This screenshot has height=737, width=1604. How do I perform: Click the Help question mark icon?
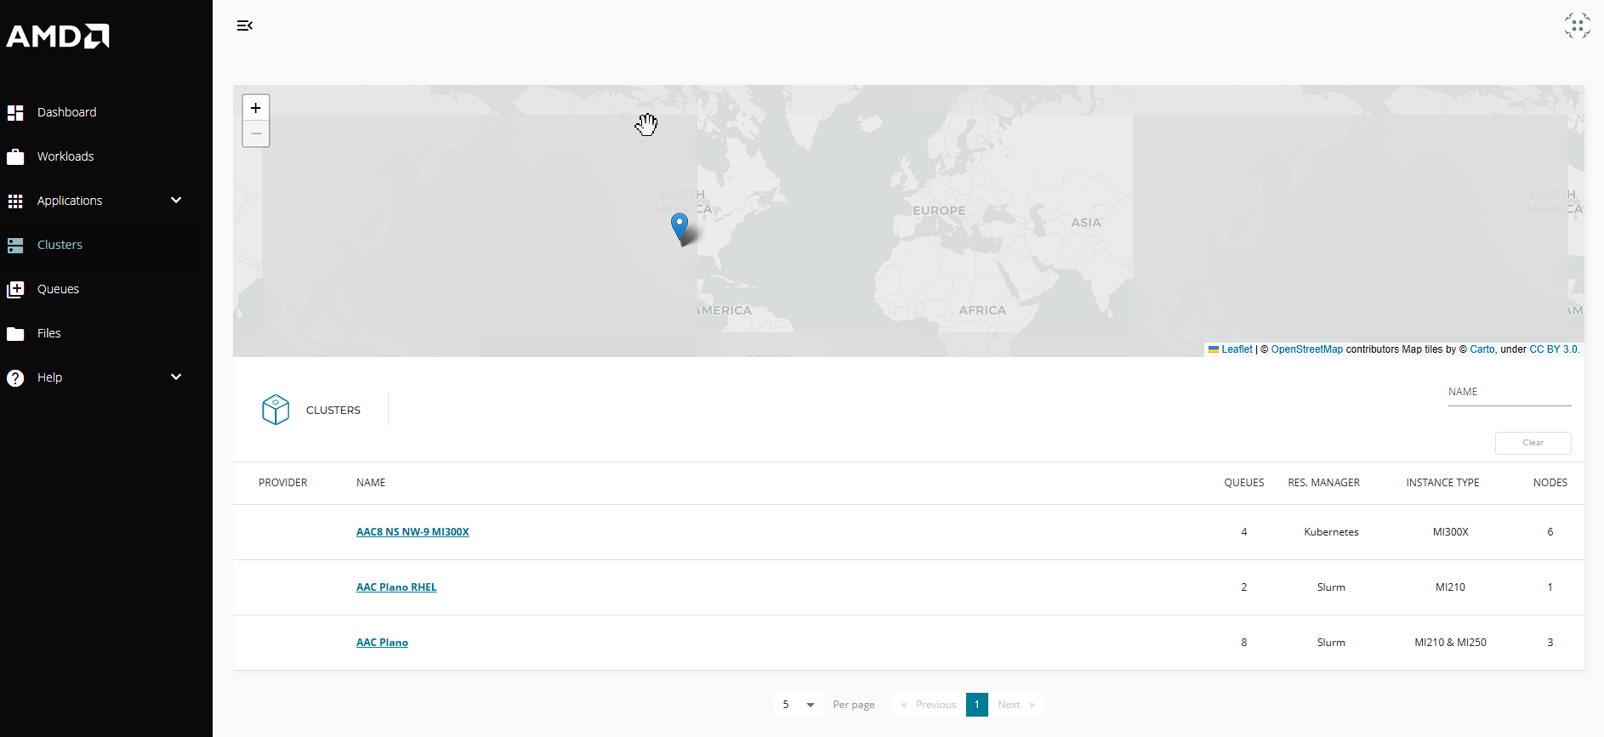15,377
